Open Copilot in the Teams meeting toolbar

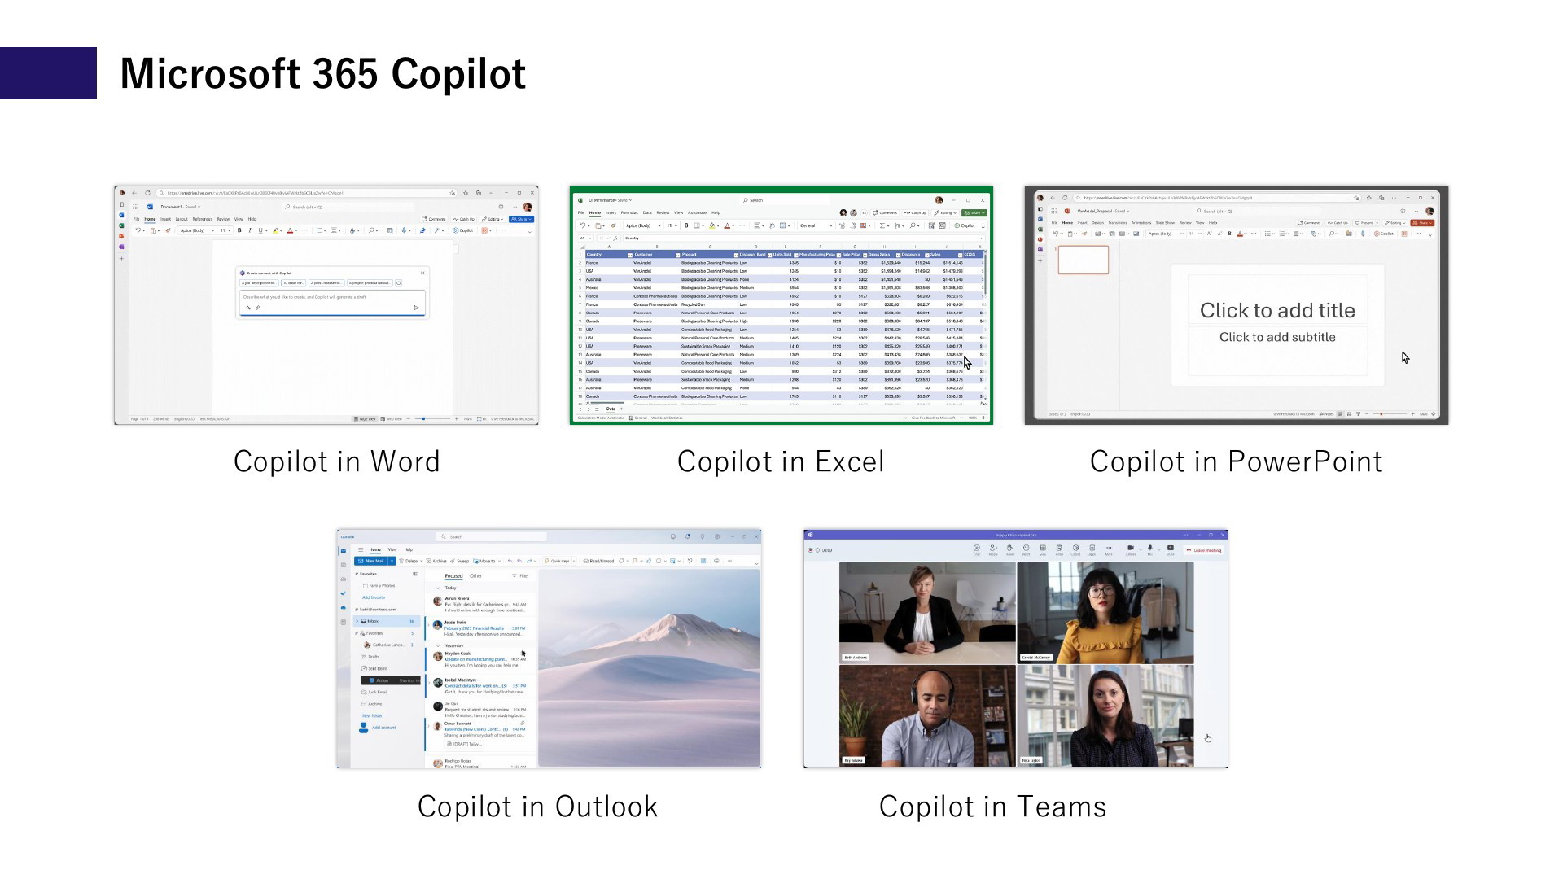click(1075, 550)
